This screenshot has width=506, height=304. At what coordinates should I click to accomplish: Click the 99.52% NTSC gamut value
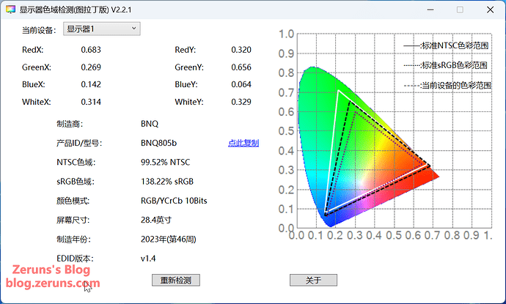click(165, 162)
